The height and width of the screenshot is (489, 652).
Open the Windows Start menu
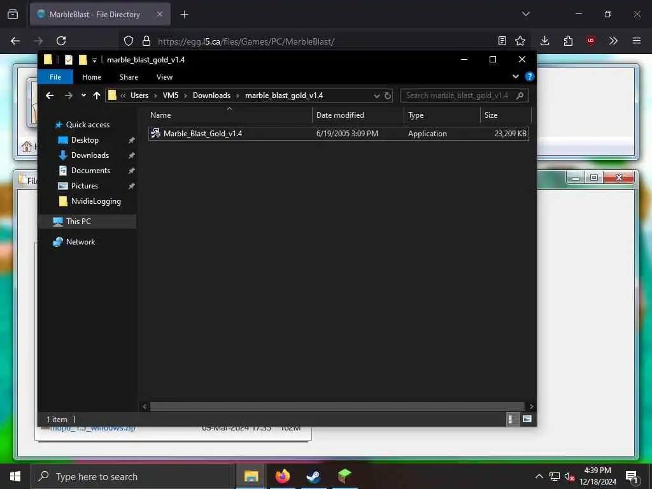[15, 476]
